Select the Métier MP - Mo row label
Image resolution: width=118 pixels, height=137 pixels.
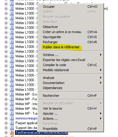(x=26, y=109)
